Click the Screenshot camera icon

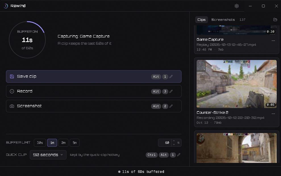pyautogui.click(x=12, y=106)
